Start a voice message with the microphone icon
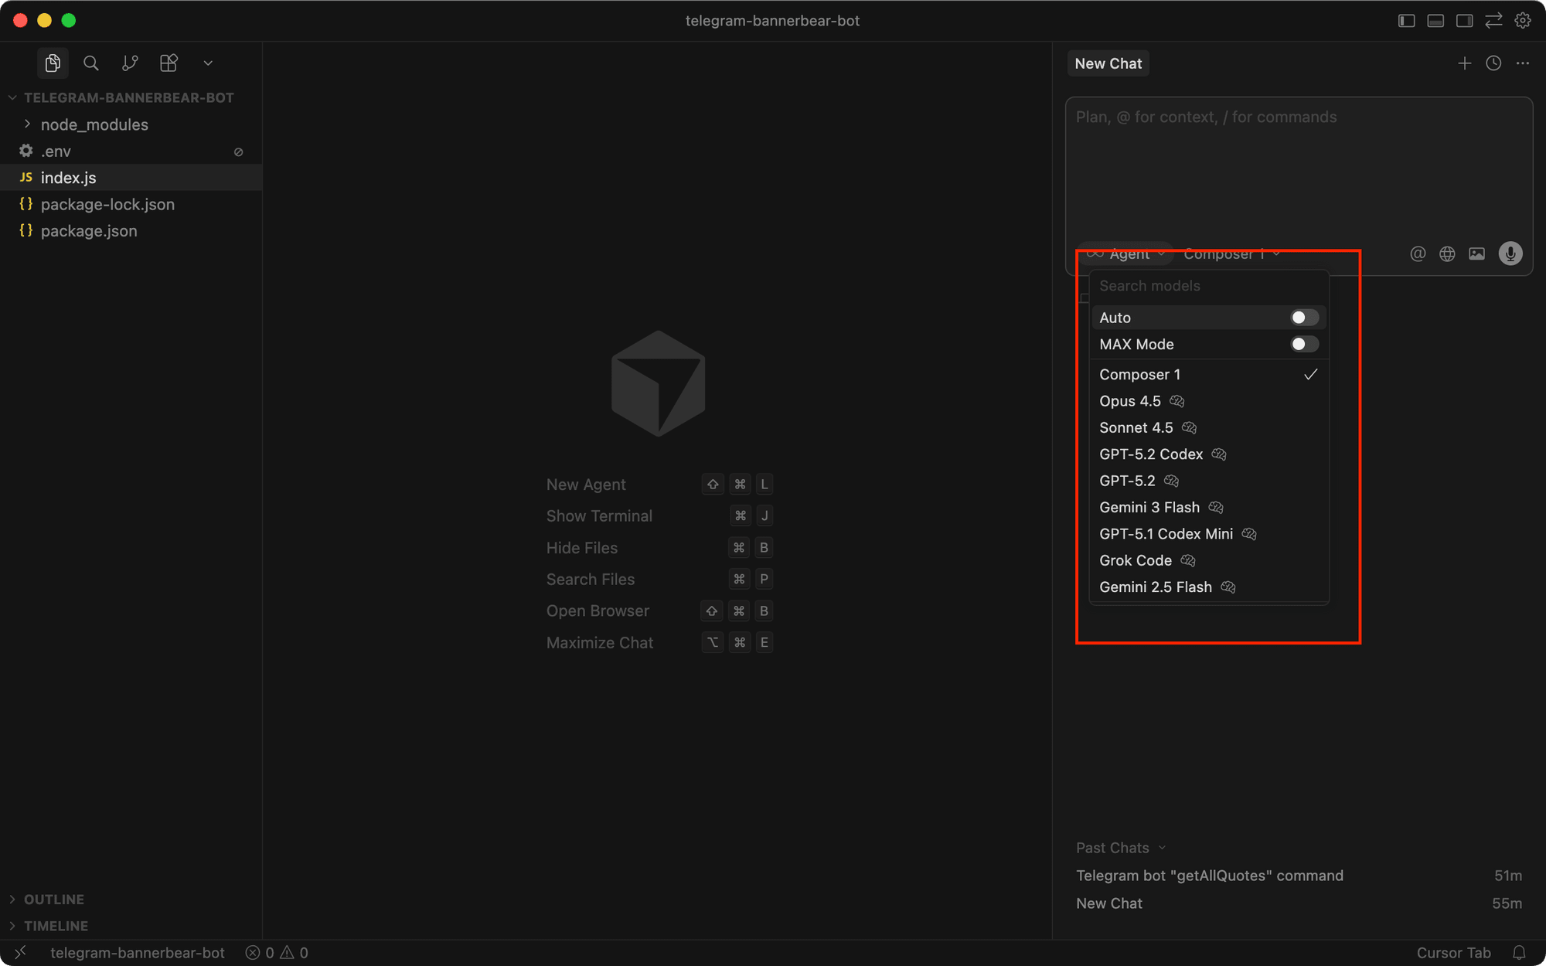Image resolution: width=1546 pixels, height=966 pixels. coord(1509,253)
